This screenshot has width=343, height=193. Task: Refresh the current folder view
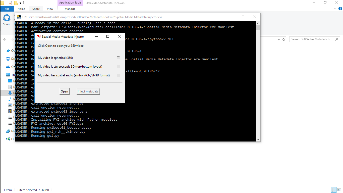click(283, 39)
